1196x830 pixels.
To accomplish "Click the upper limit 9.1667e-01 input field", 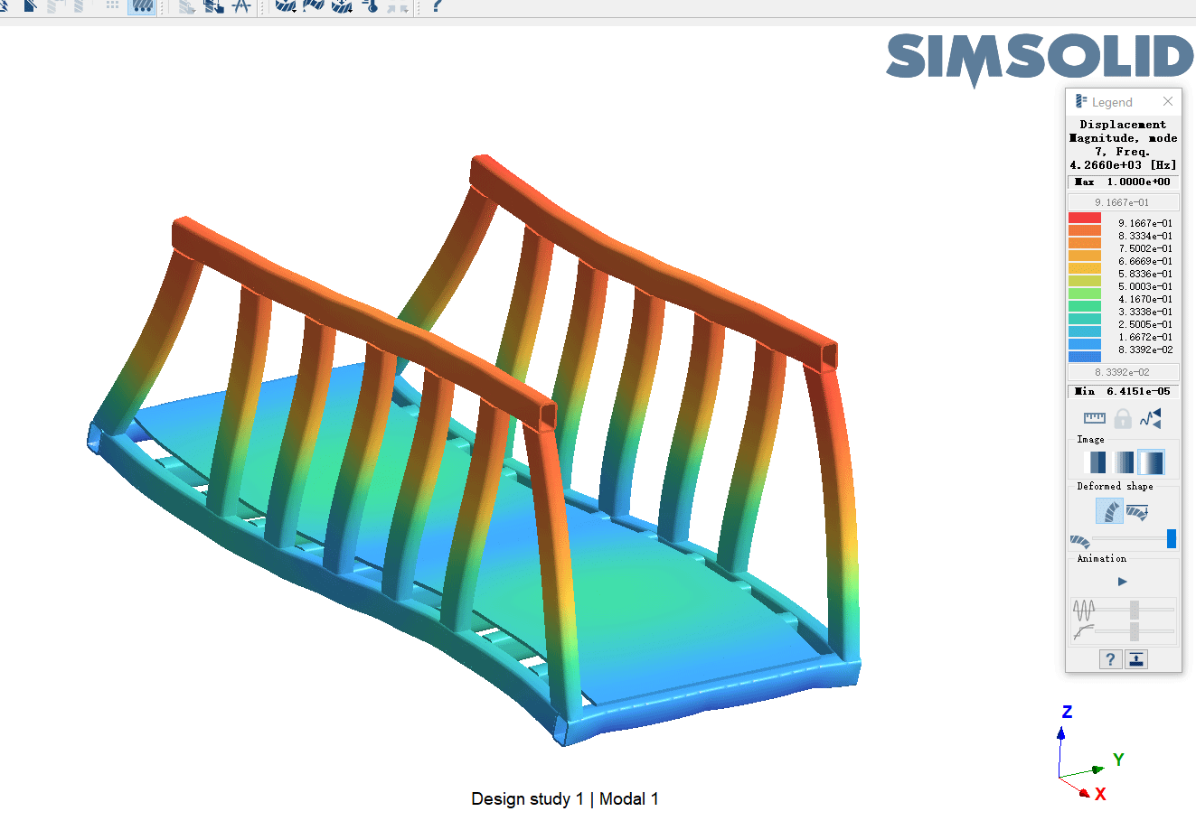I will pyautogui.click(x=1123, y=202).
